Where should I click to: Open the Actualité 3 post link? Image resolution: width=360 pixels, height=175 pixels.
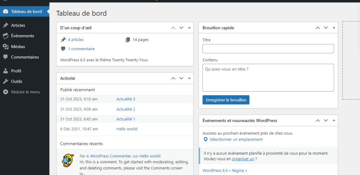126,99
